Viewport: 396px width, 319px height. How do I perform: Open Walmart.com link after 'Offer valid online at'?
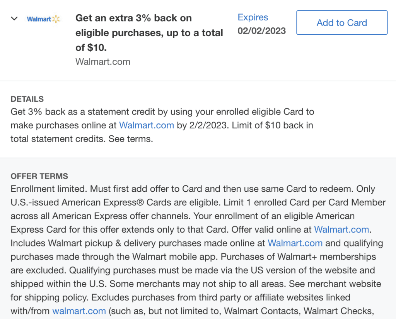[x=341, y=230]
